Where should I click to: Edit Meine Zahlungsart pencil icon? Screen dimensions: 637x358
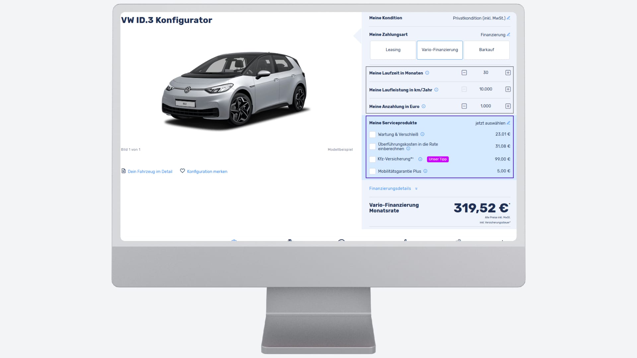(x=508, y=34)
